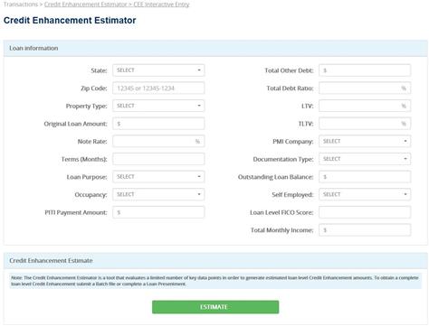Click the Note Rate input field
This screenshot has width=429, height=326.
point(158,141)
